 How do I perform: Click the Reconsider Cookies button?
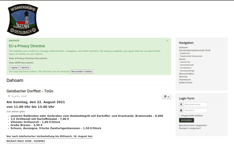coord(82,72)
